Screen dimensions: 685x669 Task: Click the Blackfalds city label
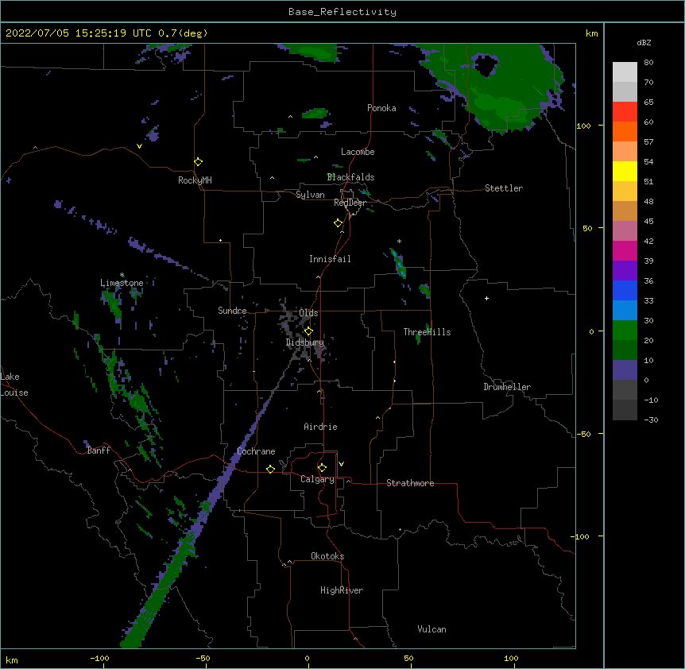[350, 177]
